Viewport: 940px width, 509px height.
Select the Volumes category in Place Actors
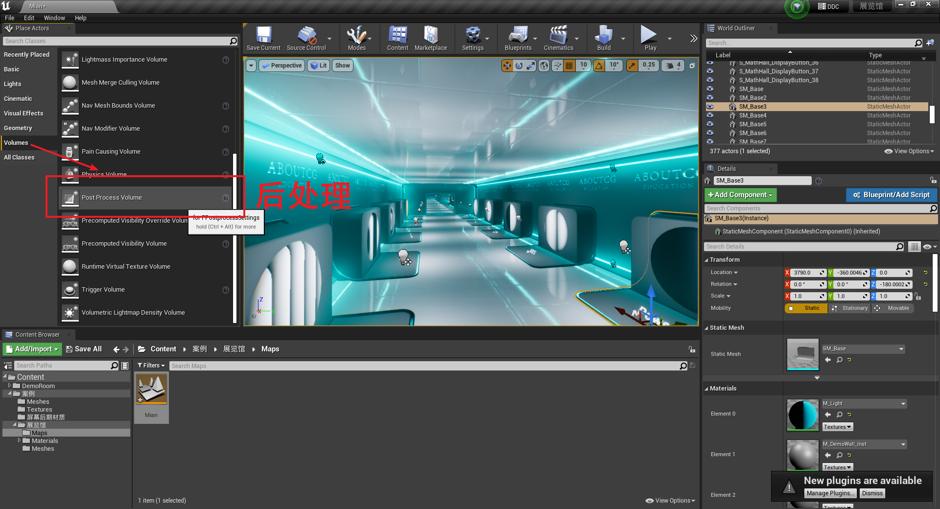16,142
